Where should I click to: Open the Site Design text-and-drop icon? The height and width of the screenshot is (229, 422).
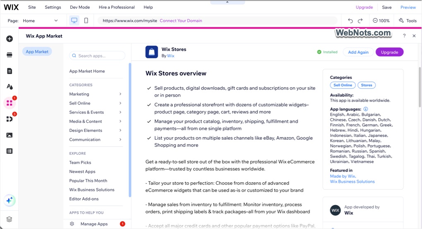pyautogui.click(x=10, y=87)
